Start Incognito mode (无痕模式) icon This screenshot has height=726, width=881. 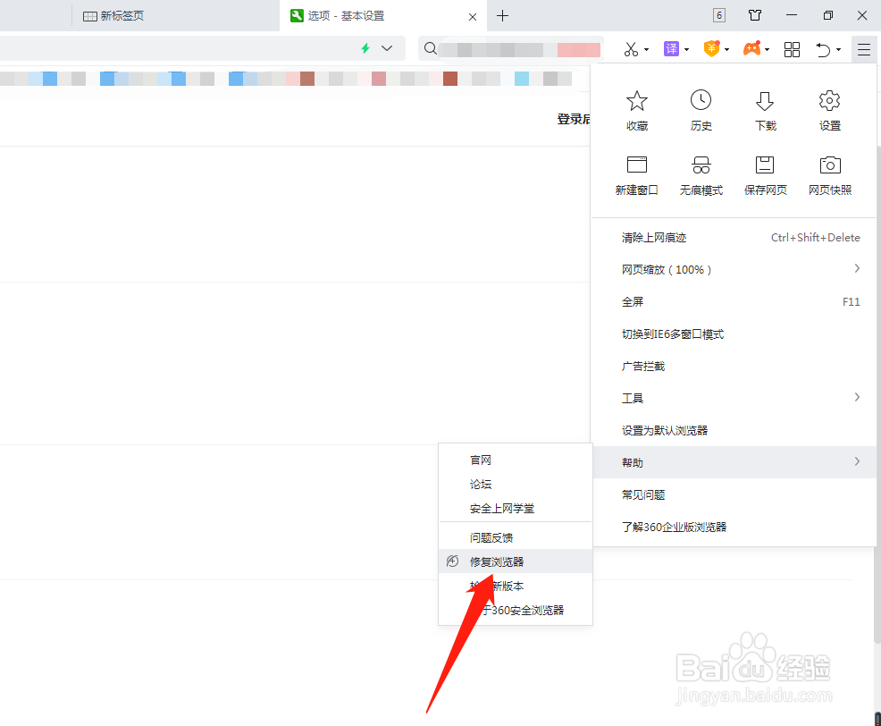coord(701,165)
